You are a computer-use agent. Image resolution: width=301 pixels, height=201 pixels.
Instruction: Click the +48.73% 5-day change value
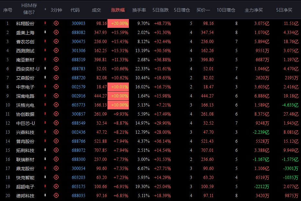pyautogui.click(x=162, y=23)
